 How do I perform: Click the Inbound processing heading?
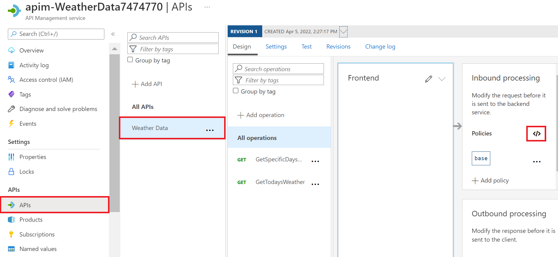pyautogui.click(x=506, y=78)
